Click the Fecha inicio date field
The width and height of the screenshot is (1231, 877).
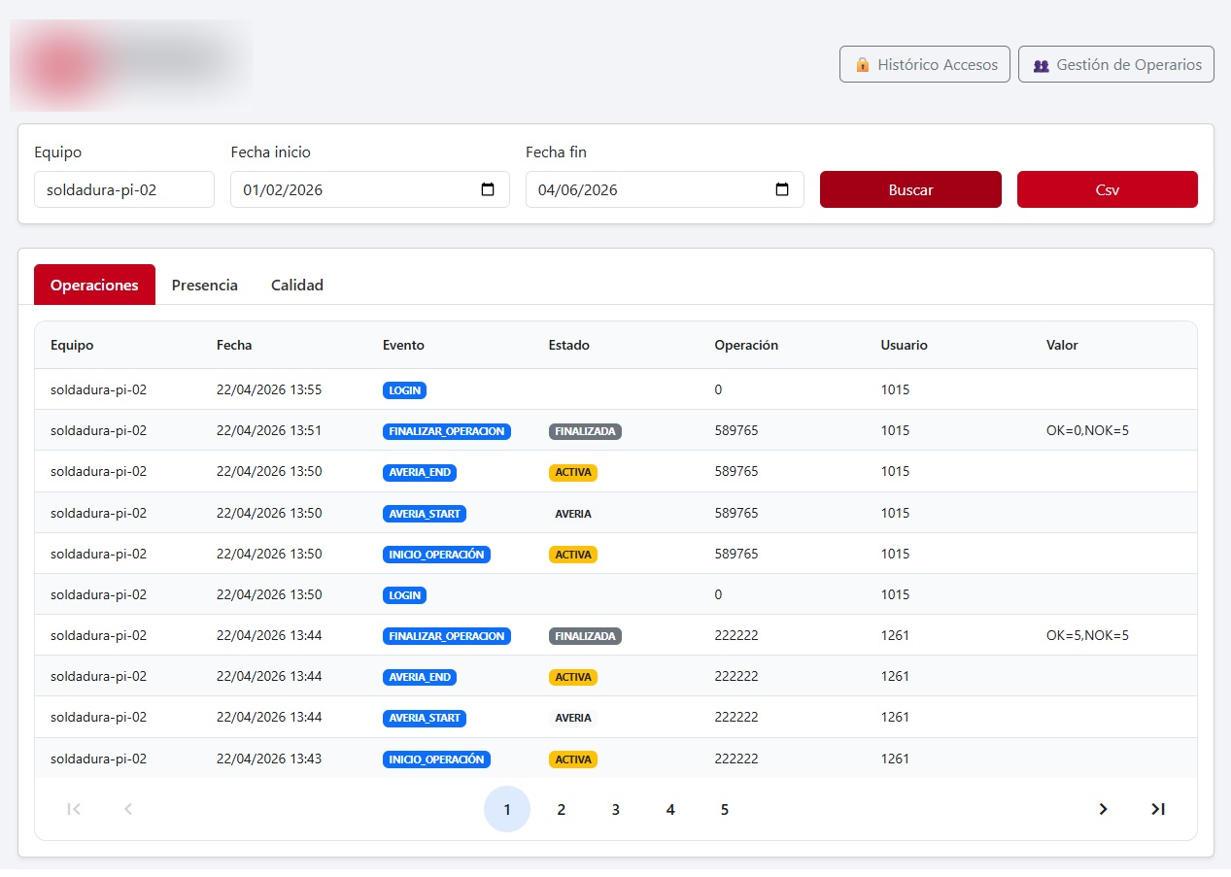(370, 189)
